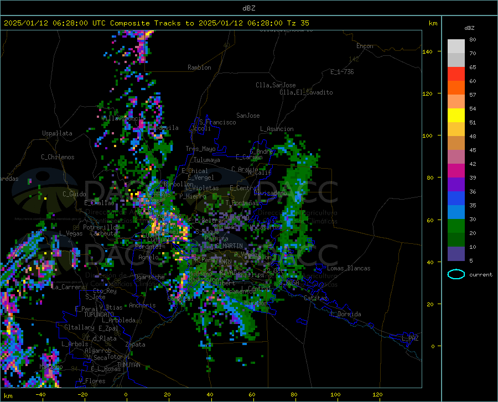The width and height of the screenshot is (498, 402).
Task: Choose the brown 45-48 dBZ legend swatch
Action: [x=456, y=143]
